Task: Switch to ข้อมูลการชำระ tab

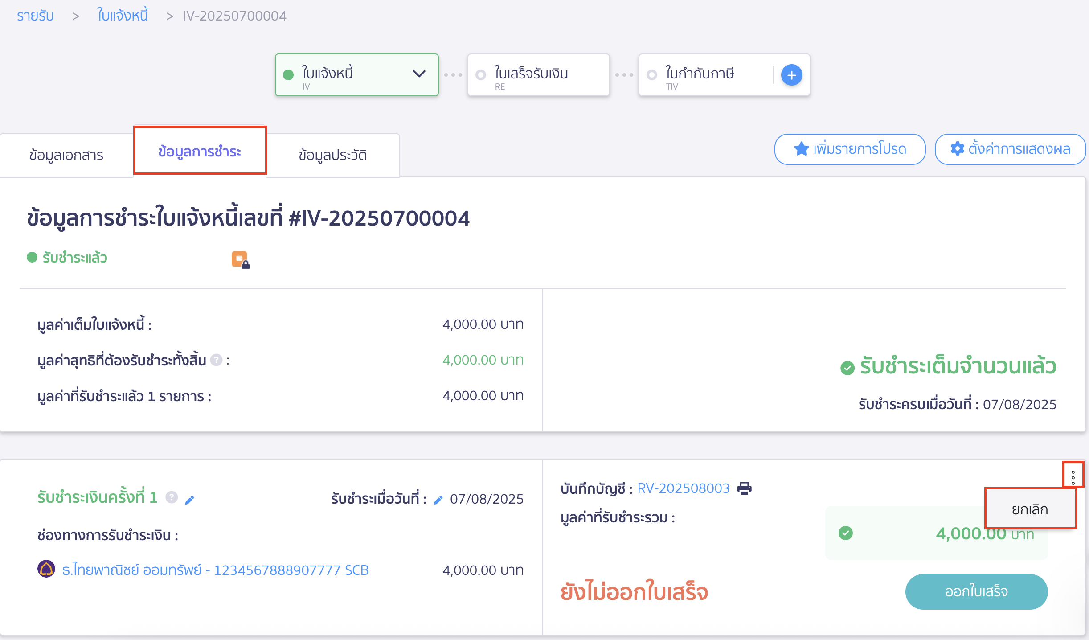Action: [200, 151]
